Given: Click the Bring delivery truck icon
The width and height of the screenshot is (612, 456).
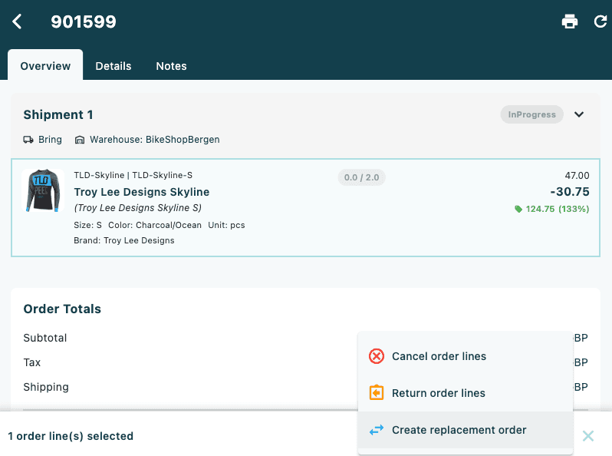Looking at the screenshot, I should [x=28, y=140].
